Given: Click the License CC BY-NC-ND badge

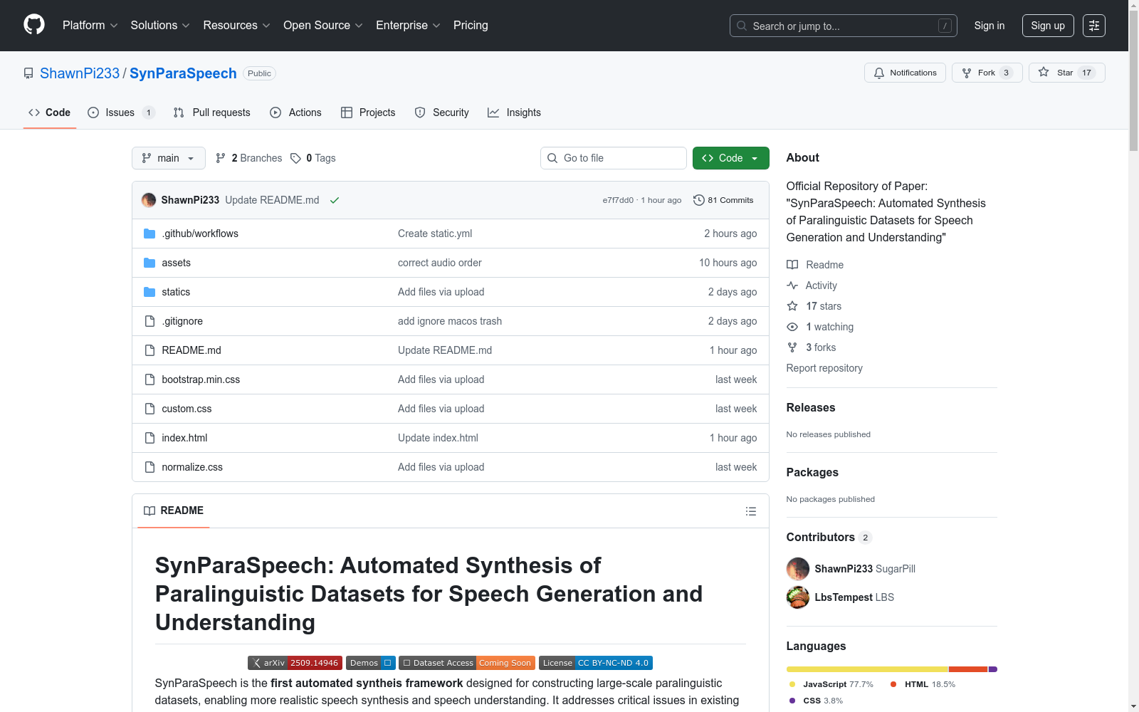Looking at the screenshot, I should (596, 663).
